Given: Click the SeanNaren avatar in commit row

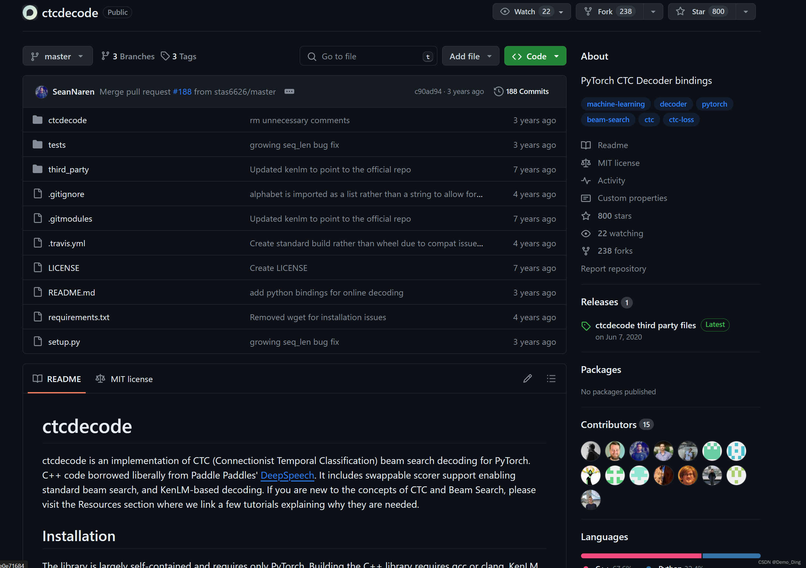Looking at the screenshot, I should point(41,92).
